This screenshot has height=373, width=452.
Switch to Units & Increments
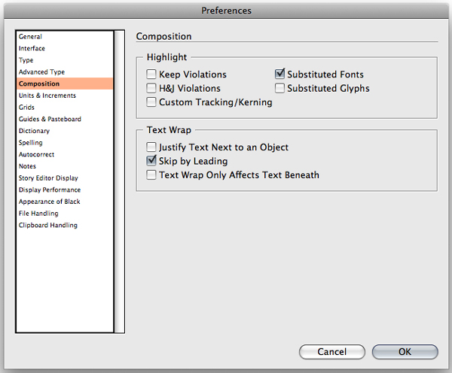click(x=65, y=96)
